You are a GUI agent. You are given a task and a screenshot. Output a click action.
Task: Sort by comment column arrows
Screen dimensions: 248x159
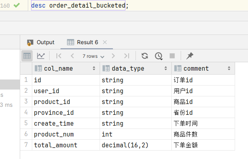pyautogui.click(x=229, y=68)
